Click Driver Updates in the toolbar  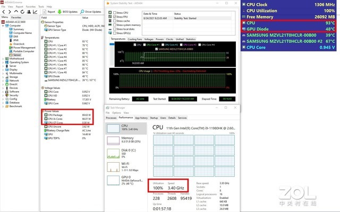(91, 12)
